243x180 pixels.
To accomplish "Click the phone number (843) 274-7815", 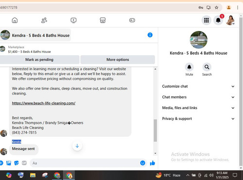I will (x=24, y=132).
